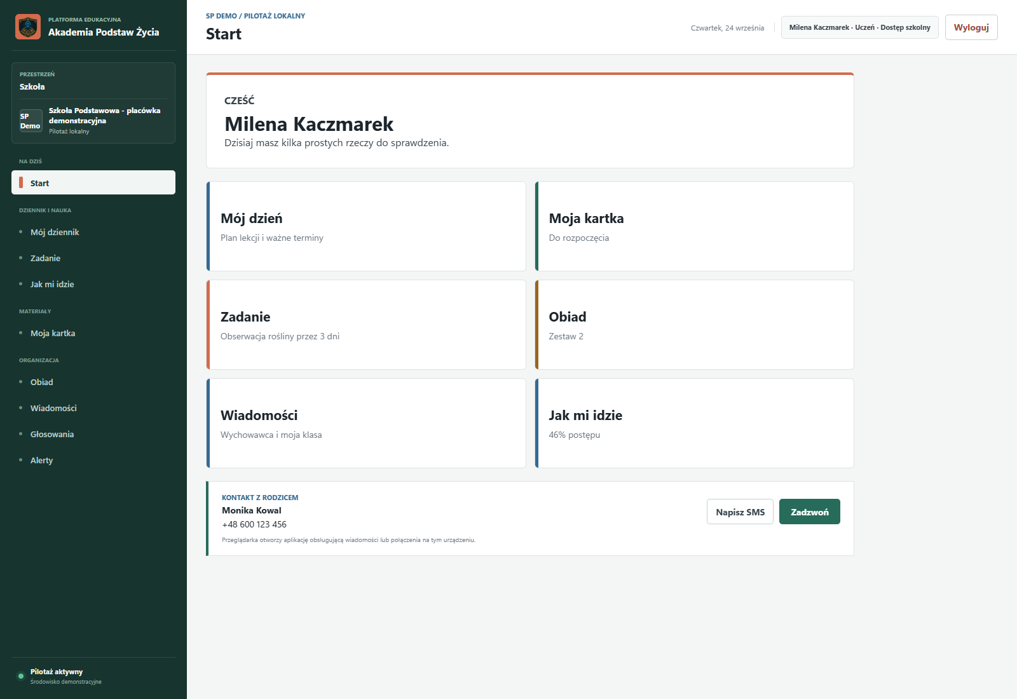Screen dimensions: 1017x699
Task: Click the Akademia Podstaw Życia logo icon
Action: 28,27
